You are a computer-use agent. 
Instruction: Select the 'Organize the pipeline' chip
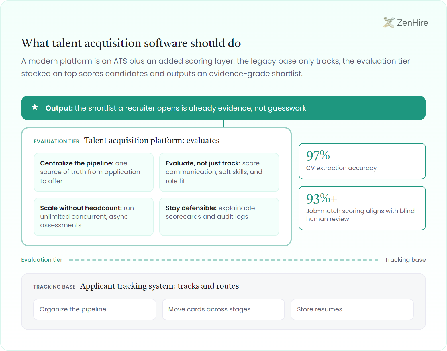pyautogui.click(x=95, y=309)
